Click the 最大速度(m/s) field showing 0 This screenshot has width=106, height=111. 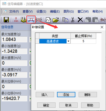[14, 63]
